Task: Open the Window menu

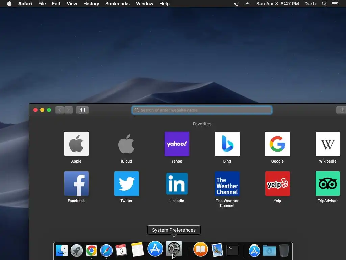Action: (x=145, y=4)
